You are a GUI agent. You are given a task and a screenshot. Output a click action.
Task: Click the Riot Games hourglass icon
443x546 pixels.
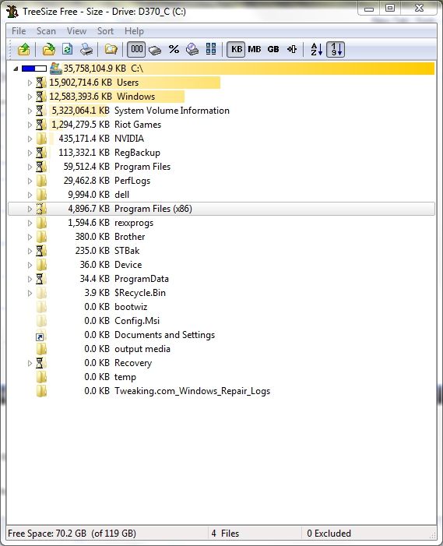(40, 125)
